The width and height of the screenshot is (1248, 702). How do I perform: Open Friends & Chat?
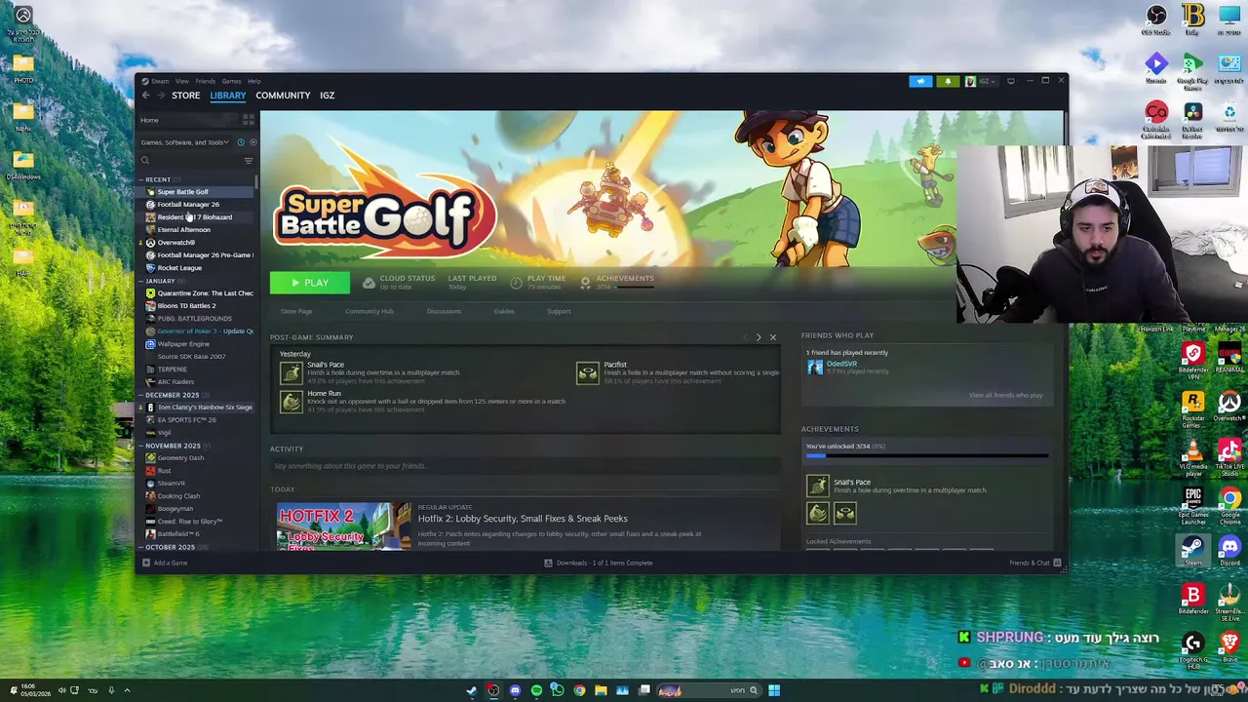[1034, 563]
